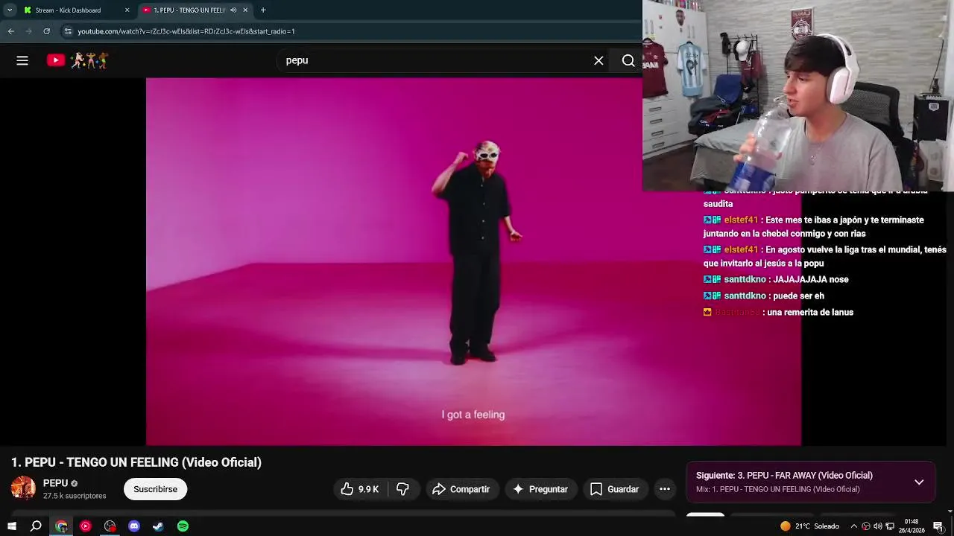Open Windows taskbar search
Viewport: 954px width, 536px height.
click(x=36, y=526)
